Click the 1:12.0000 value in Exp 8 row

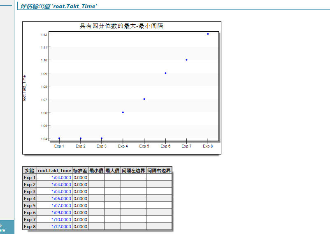pyautogui.click(x=61, y=227)
